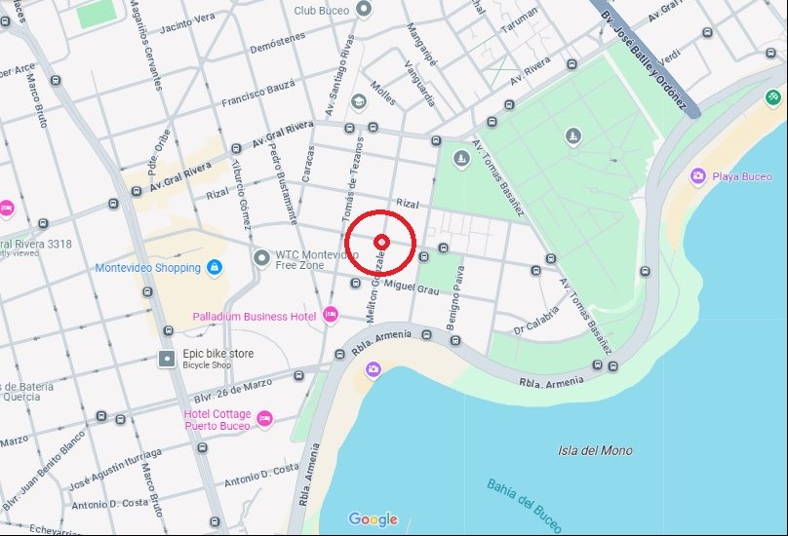Select the Palladium Business Hotel text label

tap(255, 317)
